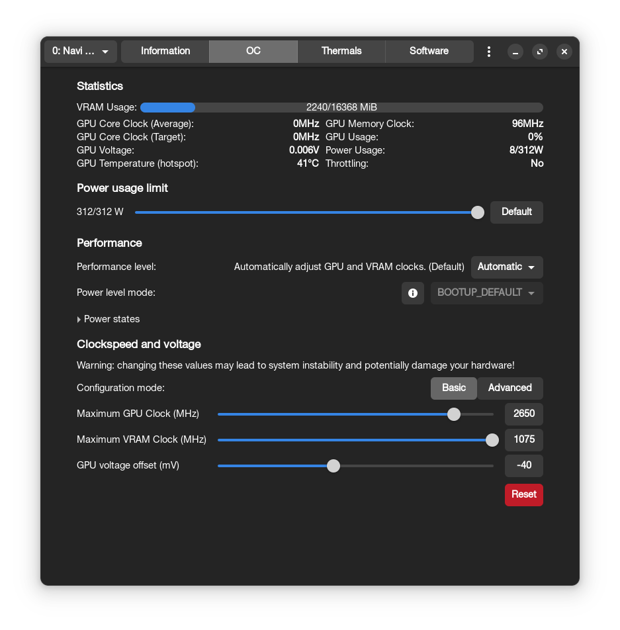Viewport: 620px width, 630px height.
Task: Click the 'Clockspeed and voltage' heading
Action: coord(139,344)
